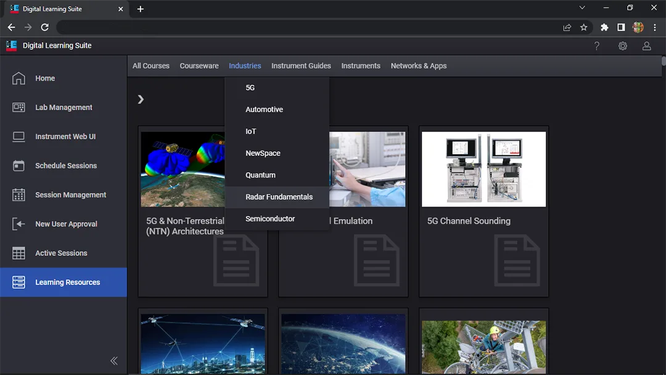Open the Industries tab menu
This screenshot has height=375, width=666.
tap(245, 66)
